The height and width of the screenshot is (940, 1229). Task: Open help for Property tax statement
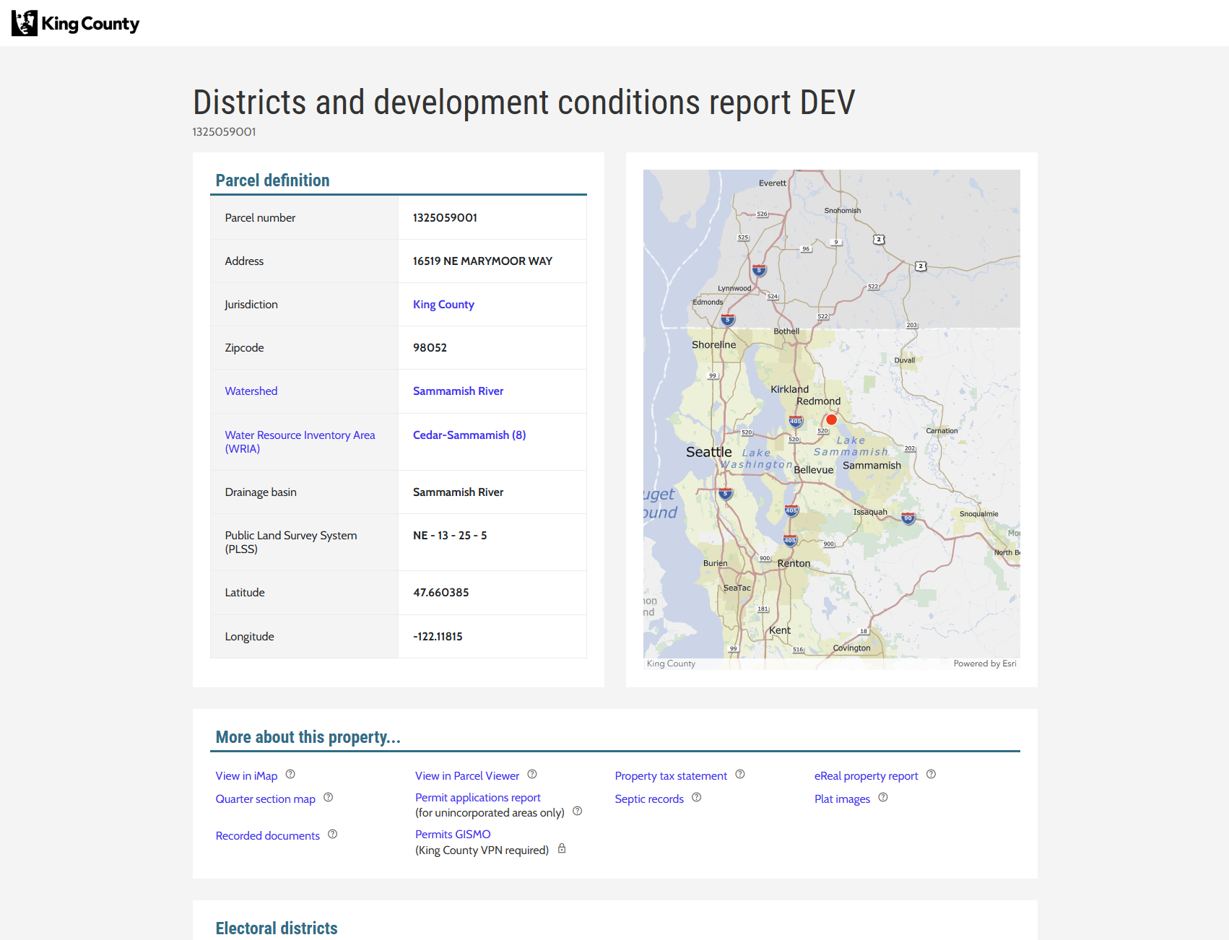pyautogui.click(x=740, y=774)
